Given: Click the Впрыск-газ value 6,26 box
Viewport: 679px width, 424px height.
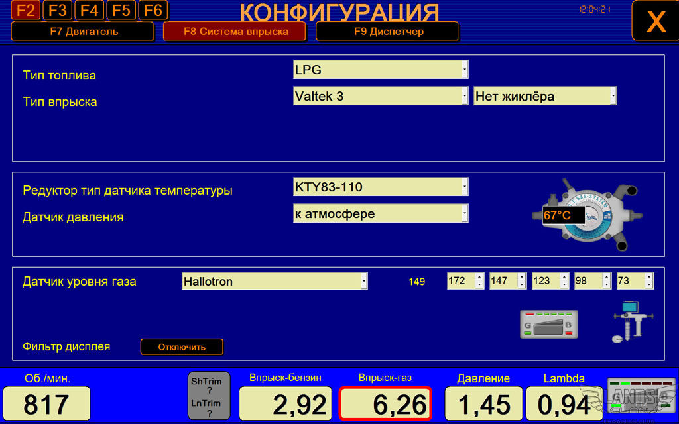Looking at the screenshot, I should [x=385, y=404].
